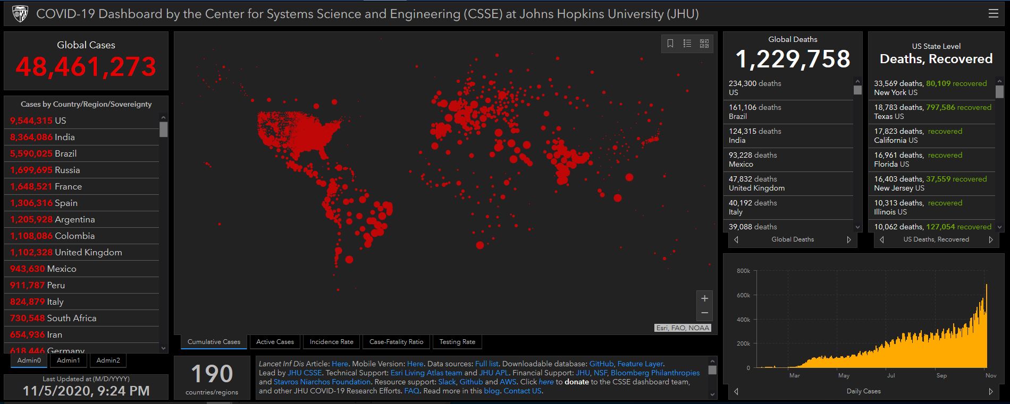Open the Feature Layer link
This screenshot has height=404, width=1010.
pos(640,364)
